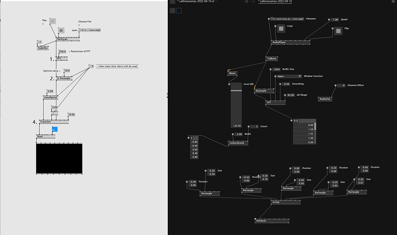Click the Smoothing value 0.50
This screenshot has width=397, height=235.
pos(286,84)
